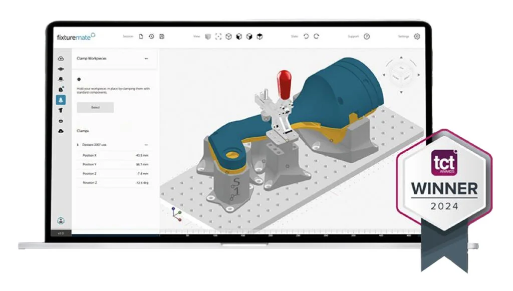513x291 pixels.
Task: Save session with the floppy disk icon
Action: pos(162,36)
